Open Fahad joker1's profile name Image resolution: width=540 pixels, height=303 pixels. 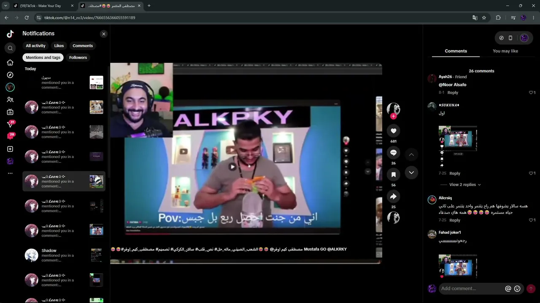(x=450, y=233)
